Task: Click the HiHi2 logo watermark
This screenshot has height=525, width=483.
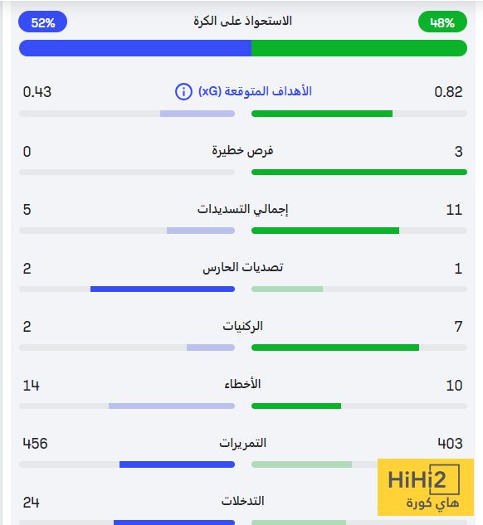Action: click(426, 487)
